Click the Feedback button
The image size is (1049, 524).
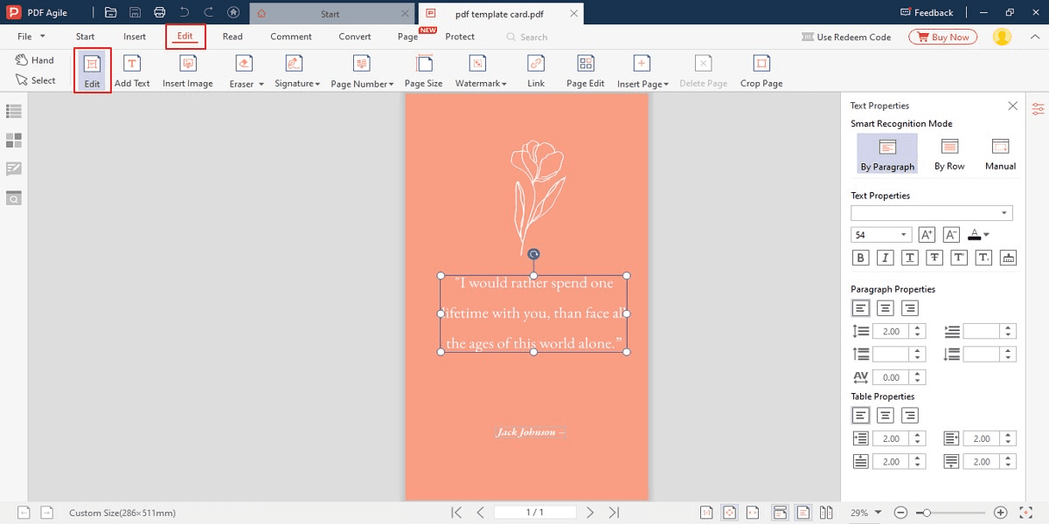tap(927, 12)
